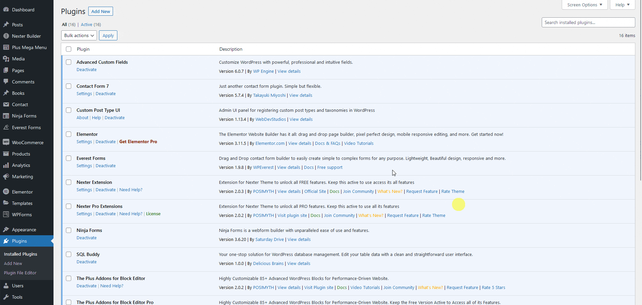Screen dimensions: 642x305
Task: Filter plugins by All (16)
Action: (x=69, y=24)
